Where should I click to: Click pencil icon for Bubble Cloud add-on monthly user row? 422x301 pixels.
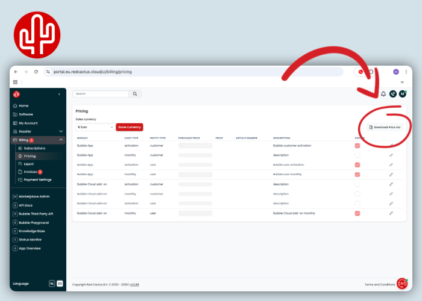tap(391, 213)
